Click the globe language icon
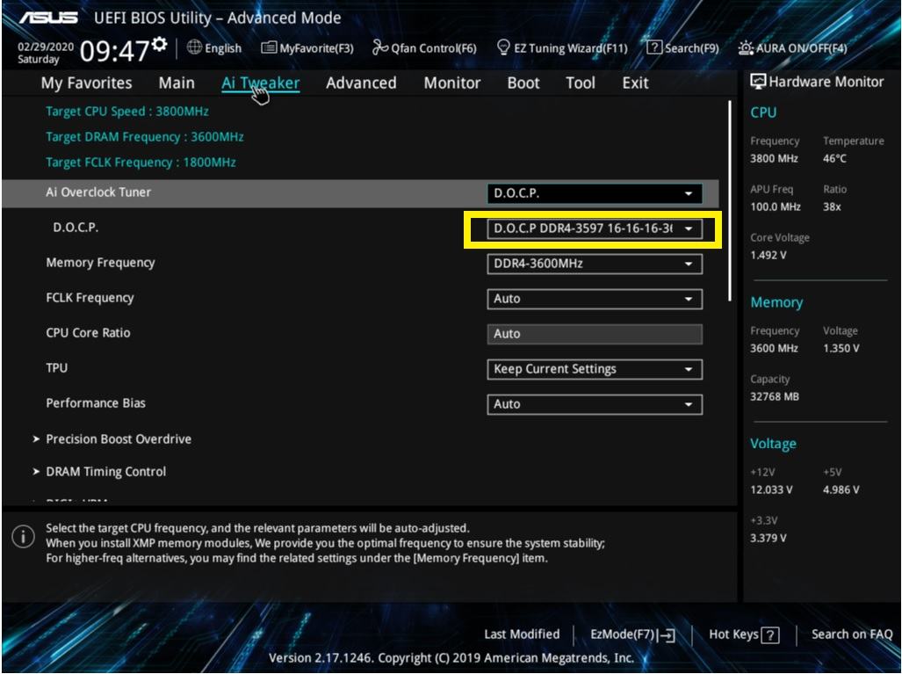Viewport: 902px width, 674px height. tap(194, 47)
